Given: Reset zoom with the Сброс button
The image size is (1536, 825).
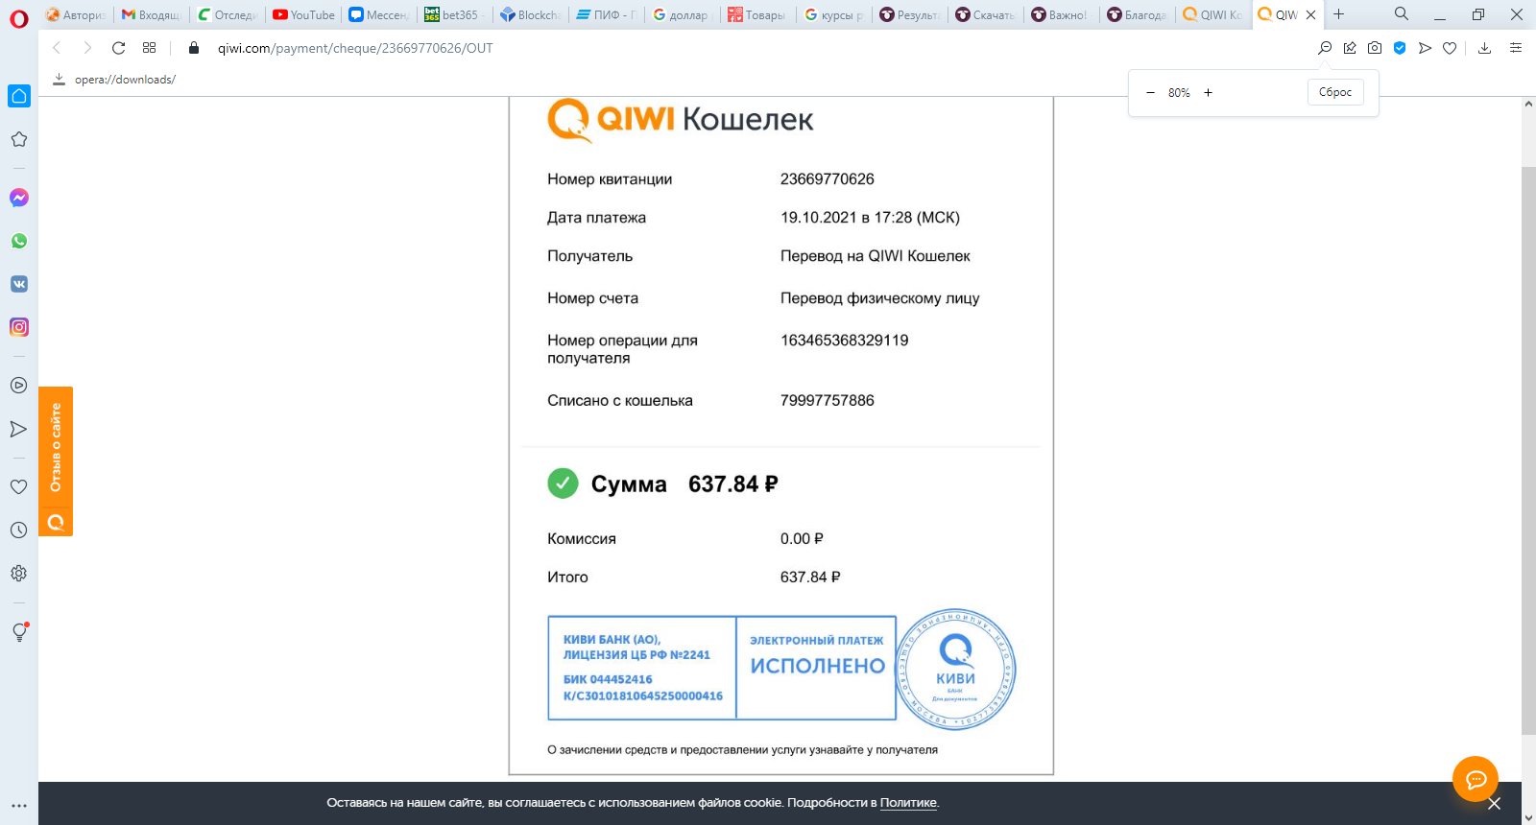Looking at the screenshot, I should point(1334,92).
